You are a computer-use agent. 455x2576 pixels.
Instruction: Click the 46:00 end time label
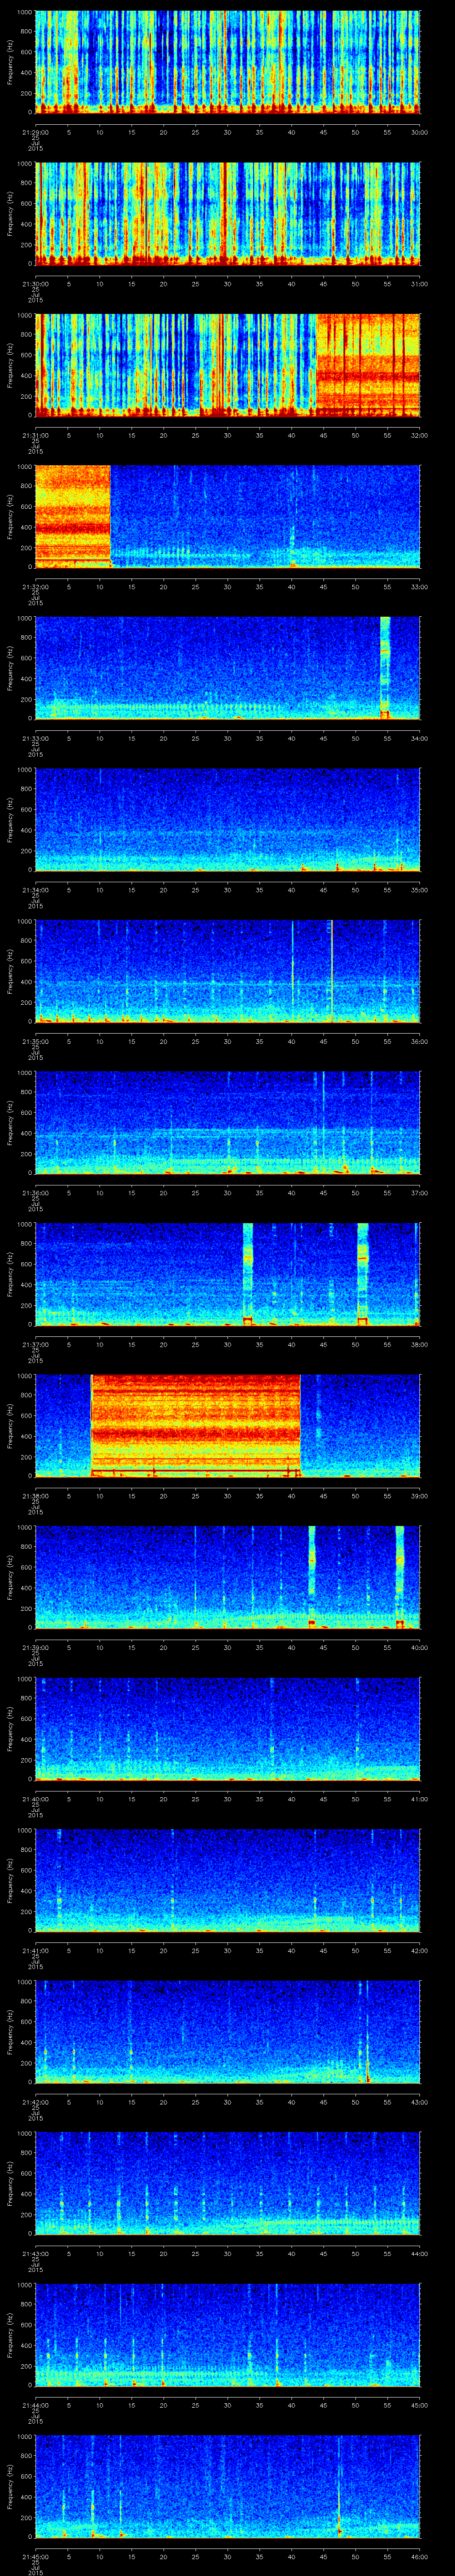419,2556
